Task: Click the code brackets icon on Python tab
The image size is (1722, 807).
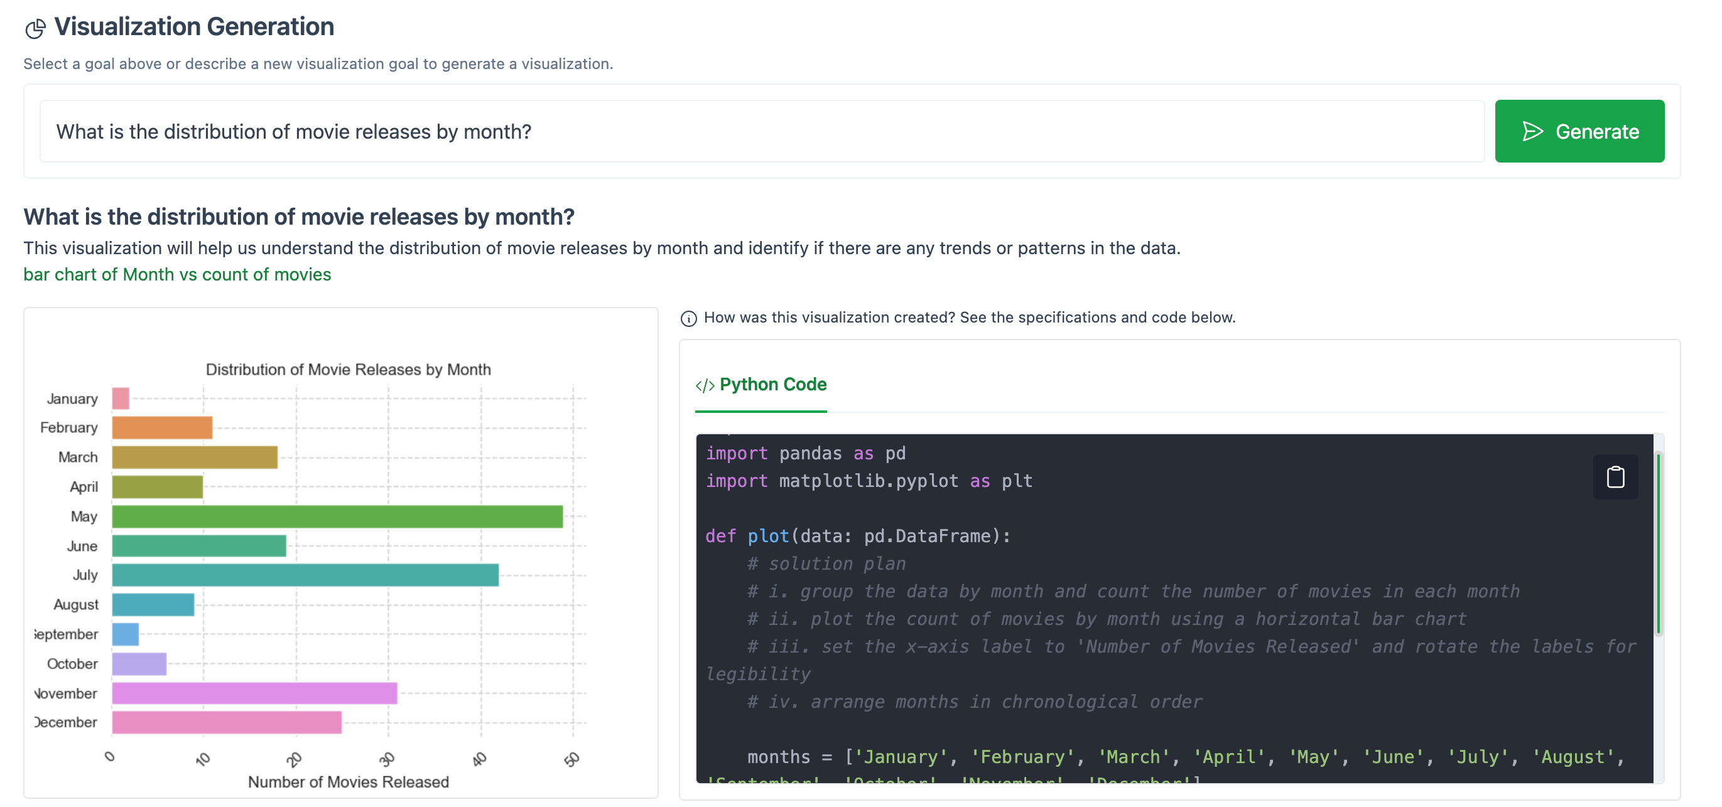Action: coord(704,385)
